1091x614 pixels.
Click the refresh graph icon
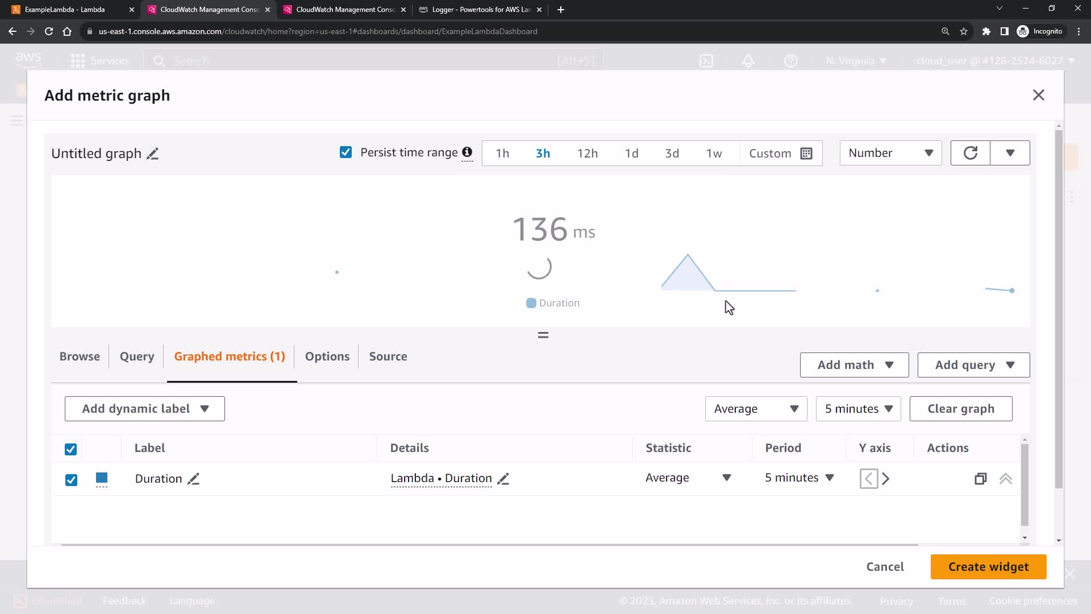click(970, 153)
